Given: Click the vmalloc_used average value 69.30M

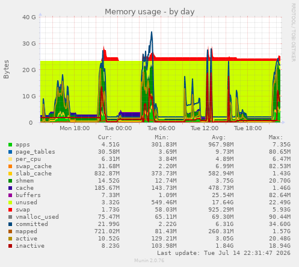Looking at the screenshot, I should (x=223, y=217).
